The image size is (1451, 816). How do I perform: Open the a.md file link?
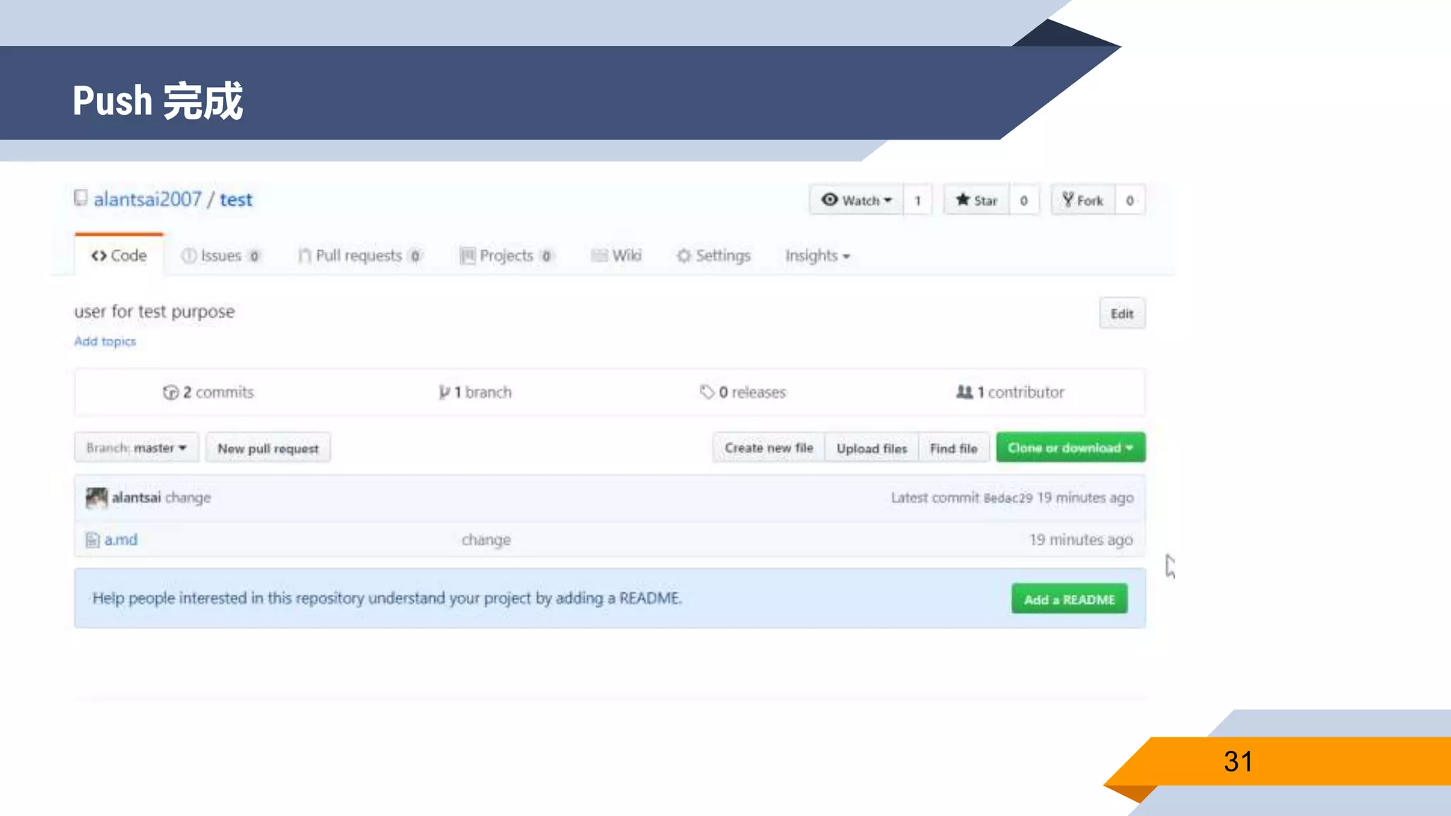coord(121,540)
